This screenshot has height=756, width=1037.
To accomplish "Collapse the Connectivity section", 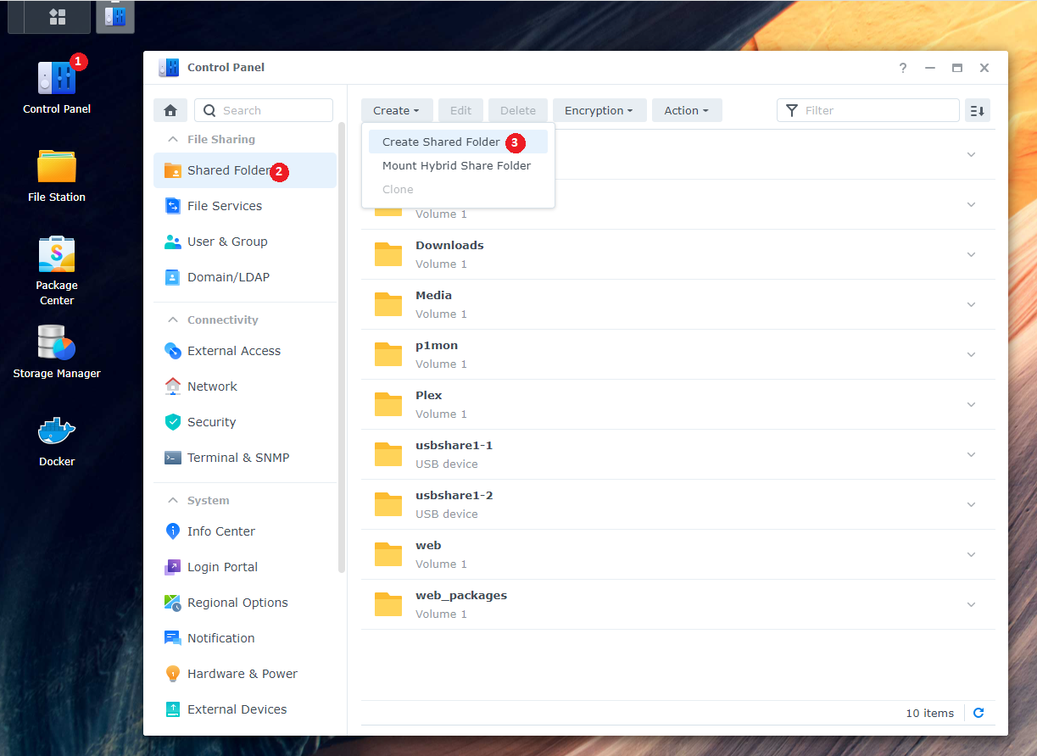I will pos(173,320).
